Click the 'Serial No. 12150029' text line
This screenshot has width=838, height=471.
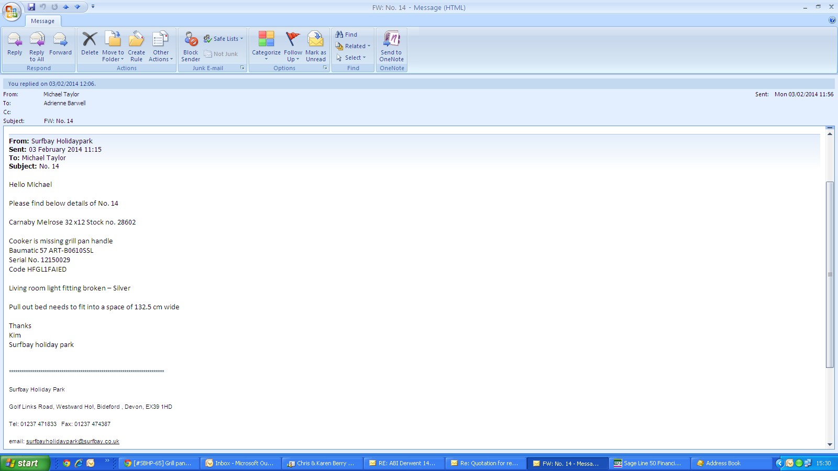point(39,260)
